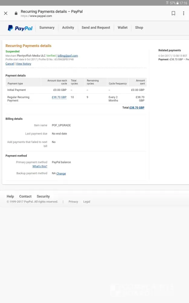Open the Payment -£38.70 GBP related entry
Screen dimensions: 189x303
pos(174,59)
